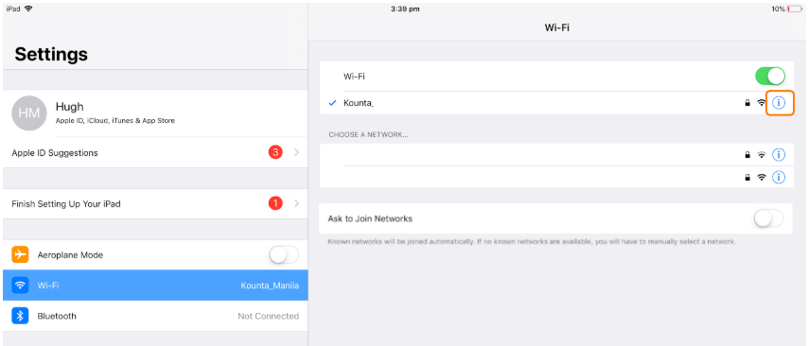Expand Finish Setting Up Your iPad chevron
808x346 pixels.
pos(297,203)
